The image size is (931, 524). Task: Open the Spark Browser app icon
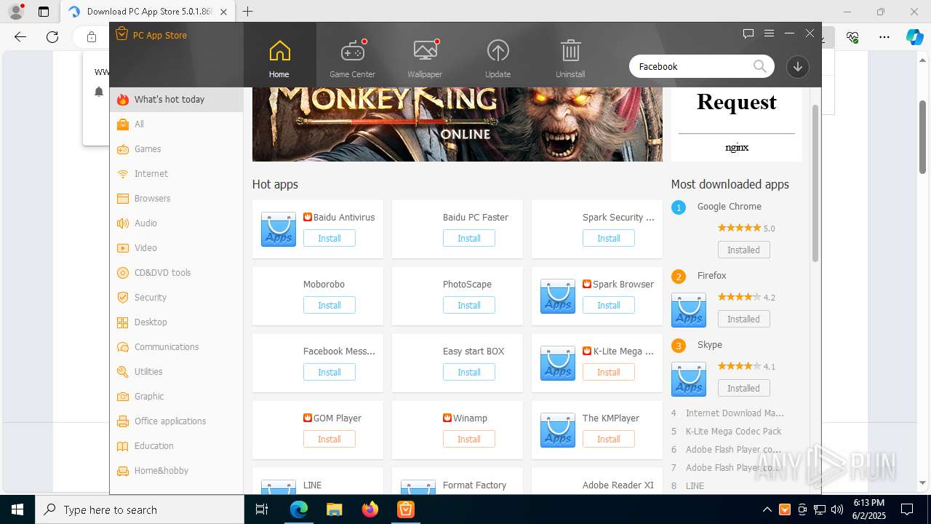click(x=558, y=296)
